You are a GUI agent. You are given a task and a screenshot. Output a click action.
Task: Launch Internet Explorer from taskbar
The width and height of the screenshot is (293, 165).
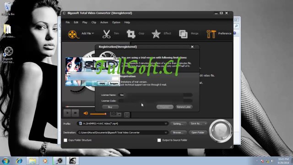point(19,161)
